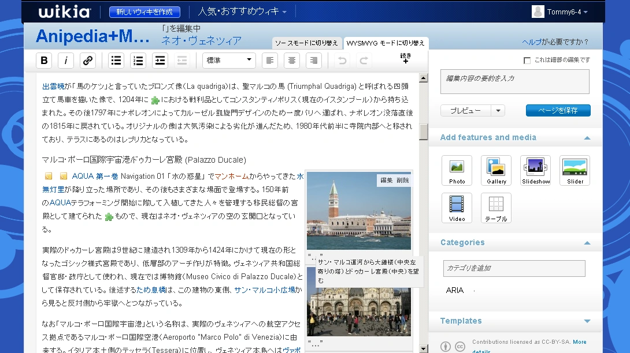Image resolution: width=630 pixels, height=353 pixels.
Task: Align text to the right
Action: pos(314,61)
